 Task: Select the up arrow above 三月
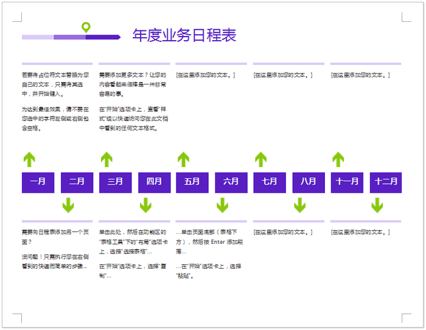pos(106,159)
